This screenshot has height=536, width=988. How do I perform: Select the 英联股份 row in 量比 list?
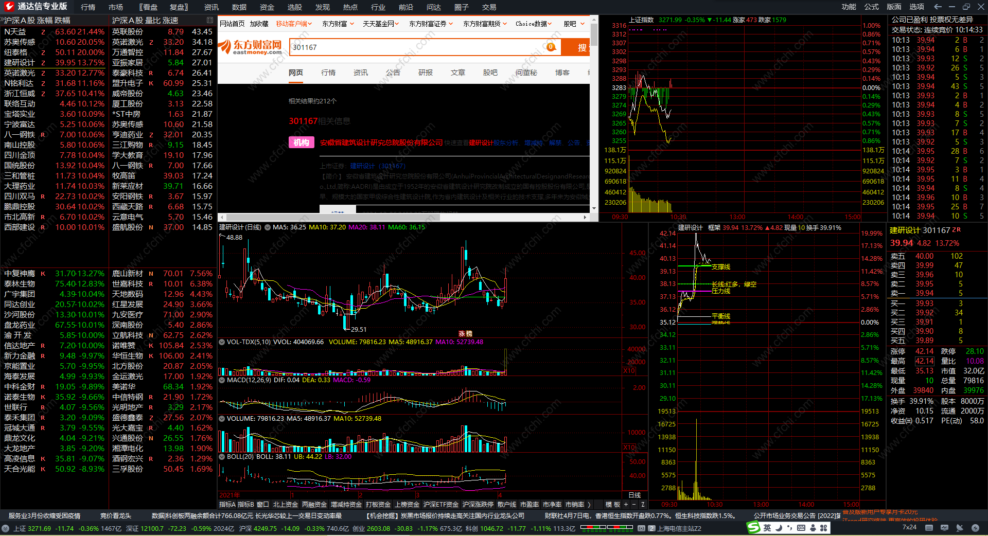coord(162,32)
